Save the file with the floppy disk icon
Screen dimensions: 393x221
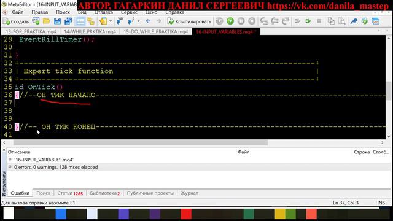pos(57,21)
